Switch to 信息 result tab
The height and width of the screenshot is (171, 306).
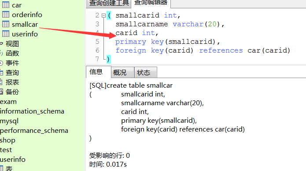[98, 72]
